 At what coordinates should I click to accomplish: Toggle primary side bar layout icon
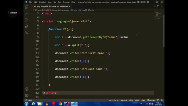pos(138,2)
